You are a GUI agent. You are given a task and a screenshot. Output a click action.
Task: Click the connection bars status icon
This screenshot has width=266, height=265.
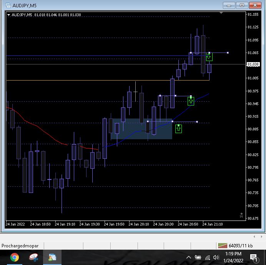tap(223, 245)
